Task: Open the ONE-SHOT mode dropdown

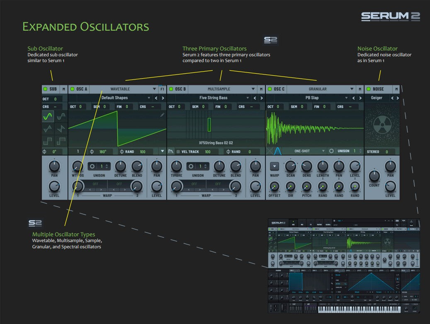Action: click(304, 151)
